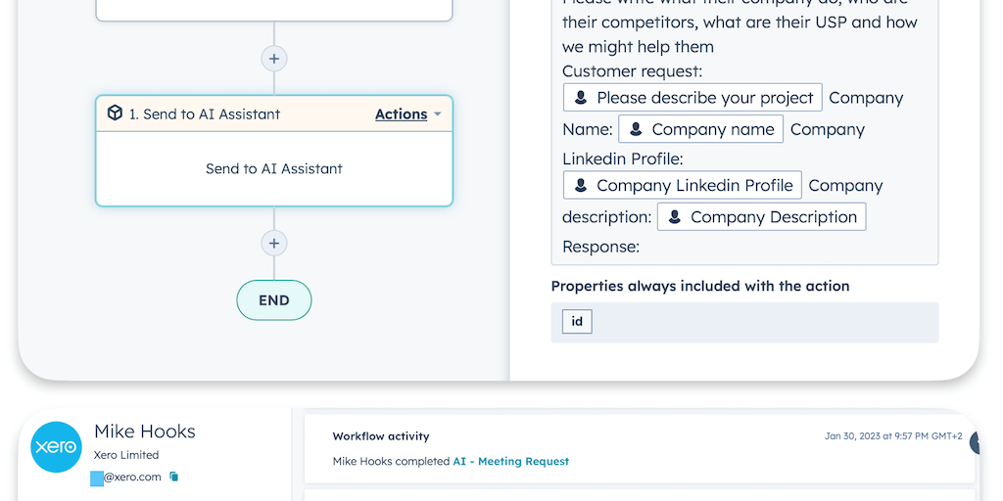Click the person icon in the Company Linkedin Profile token
The height and width of the screenshot is (501, 1003).
(x=581, y=186)
